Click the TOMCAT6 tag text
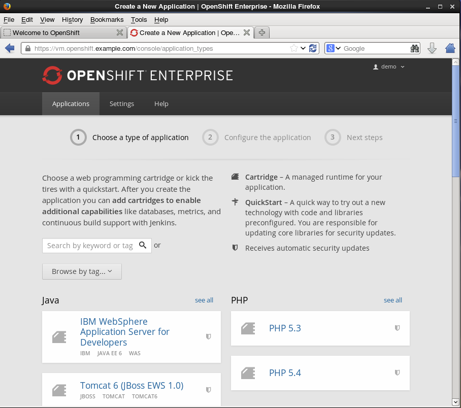 tap(144, 396)
